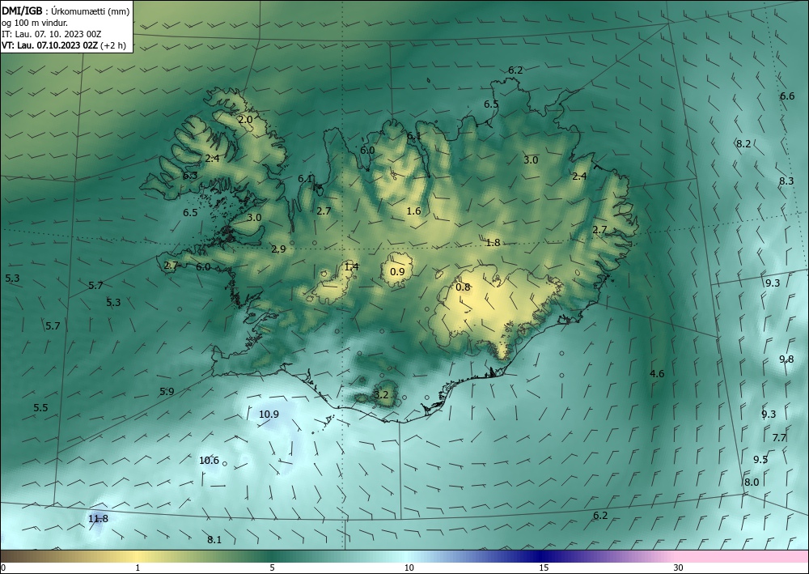Click the 8.2 value label
The image size is (809, 574).
tap(743, 144)
